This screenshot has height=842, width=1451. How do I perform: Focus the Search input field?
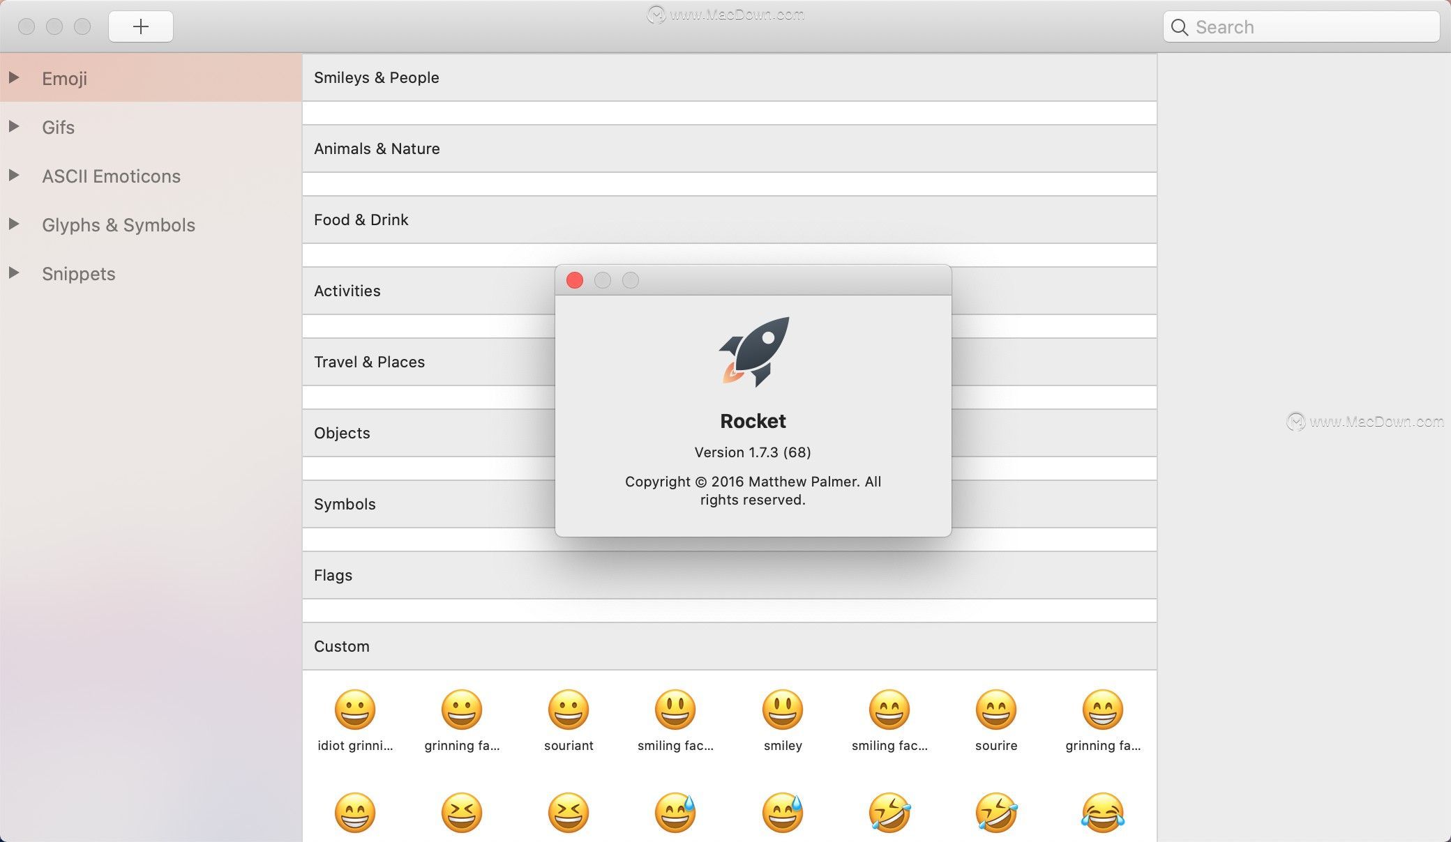[1301, 26]
